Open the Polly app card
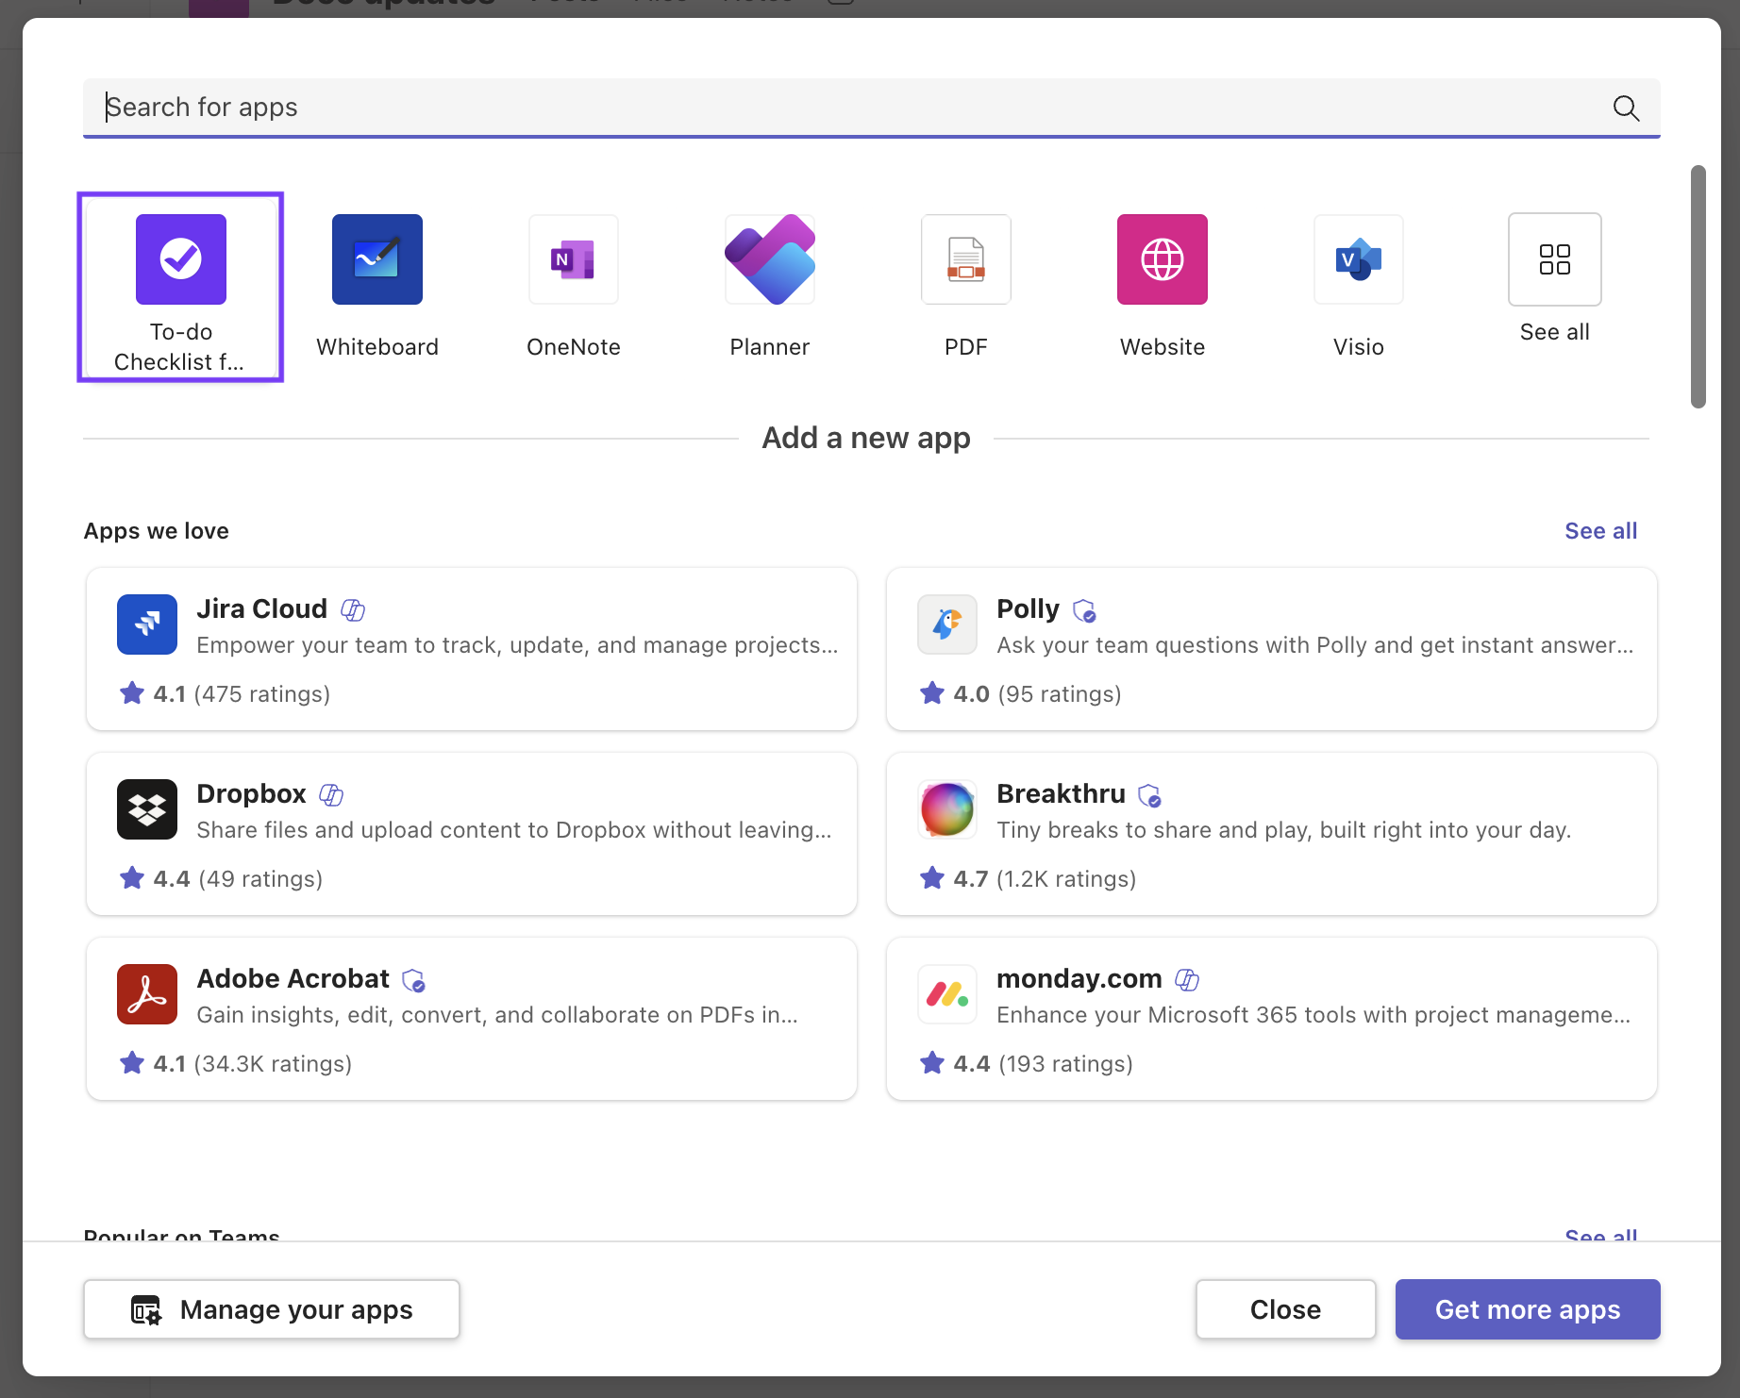1740x1398 pixels. pos(1272,649)
